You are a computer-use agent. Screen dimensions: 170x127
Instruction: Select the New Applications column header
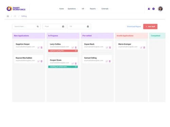pyautogui.click(x=29, y=36)
